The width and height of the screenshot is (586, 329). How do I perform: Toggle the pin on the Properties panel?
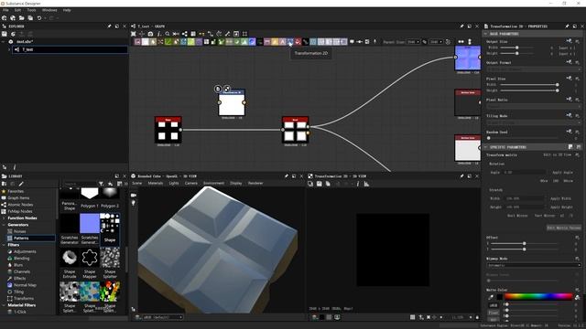(x=567, y=27)
